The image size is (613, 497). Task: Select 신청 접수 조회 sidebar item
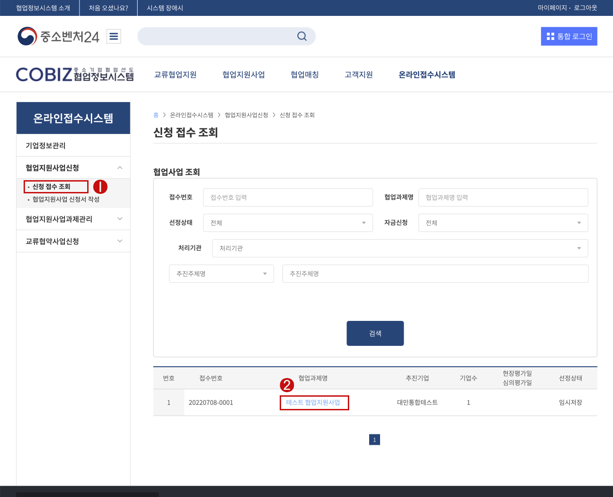[x=51, y=187]
